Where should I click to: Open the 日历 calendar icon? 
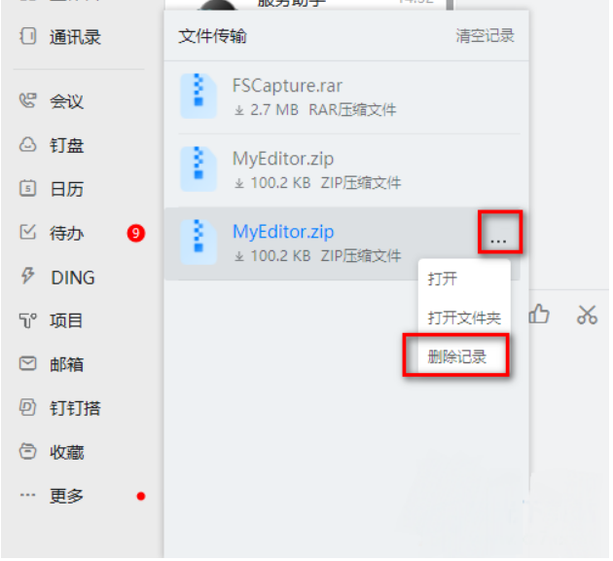(27, 189)
